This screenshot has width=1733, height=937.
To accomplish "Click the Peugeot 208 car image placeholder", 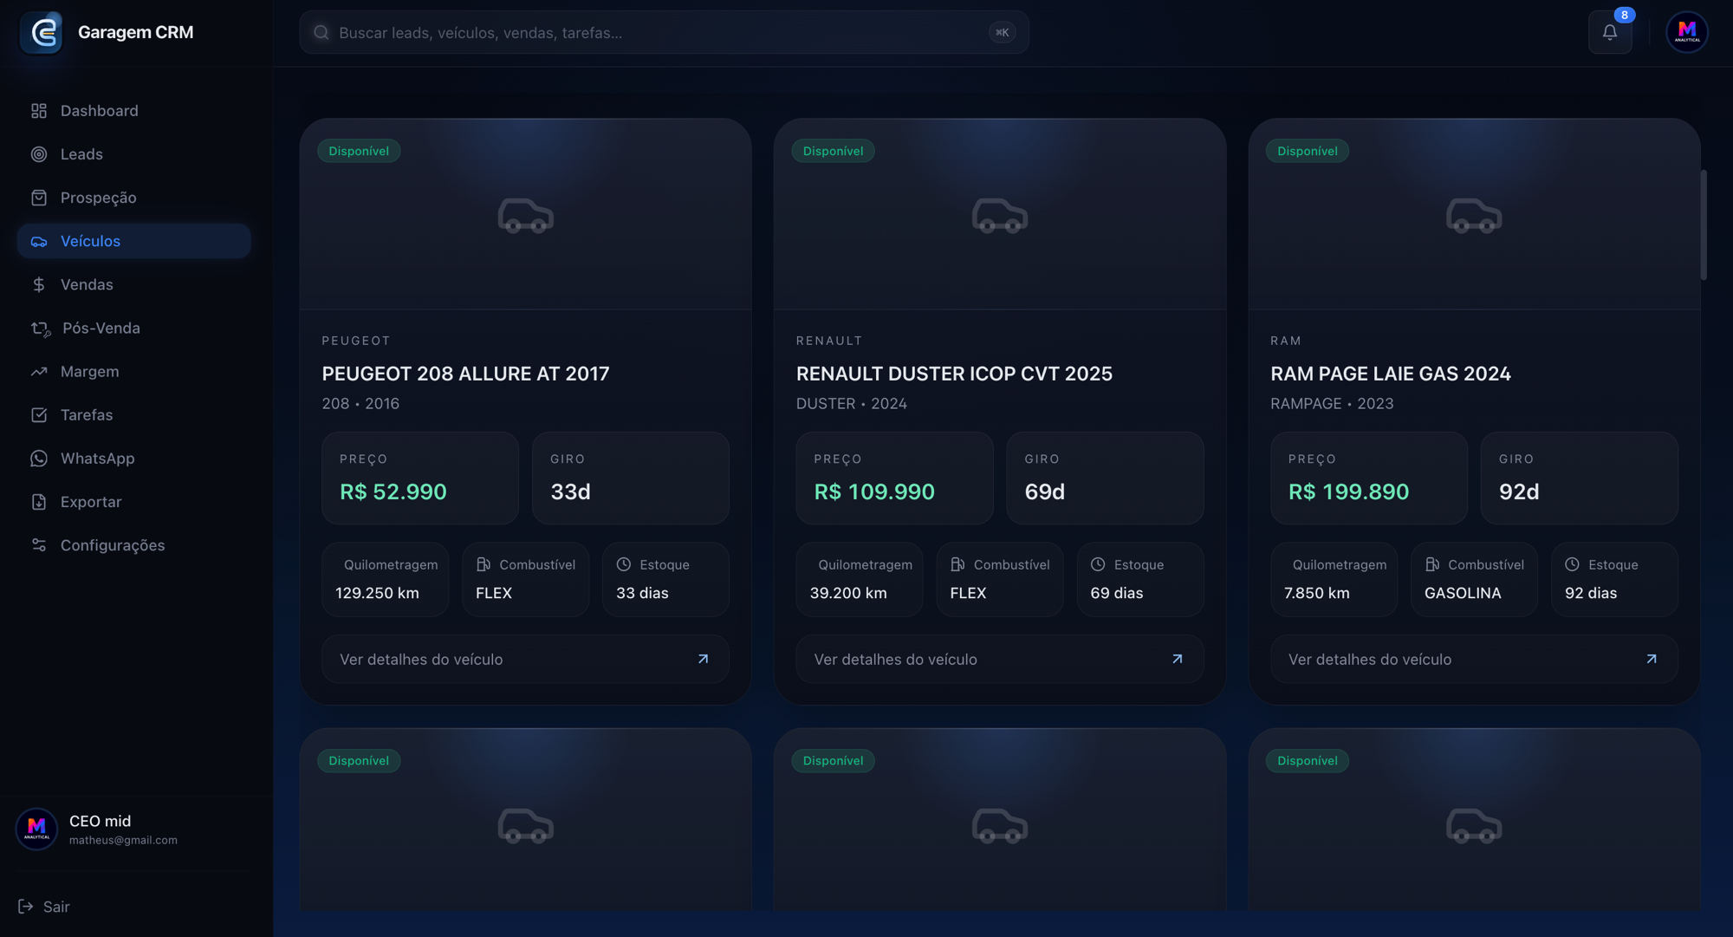I will pos(525,216).
